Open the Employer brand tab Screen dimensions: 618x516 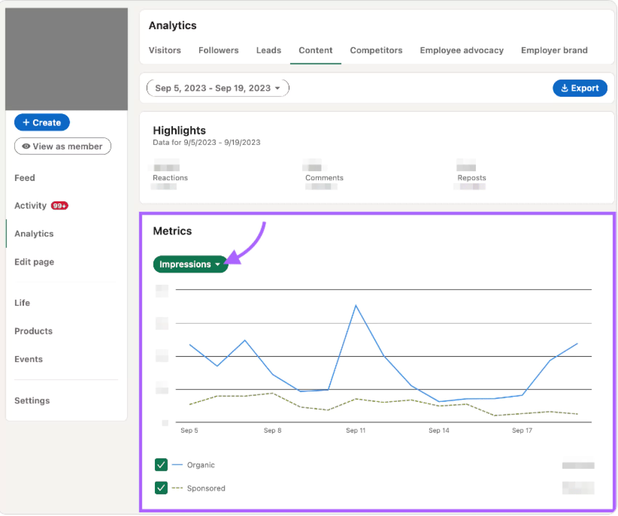[554, 50]
